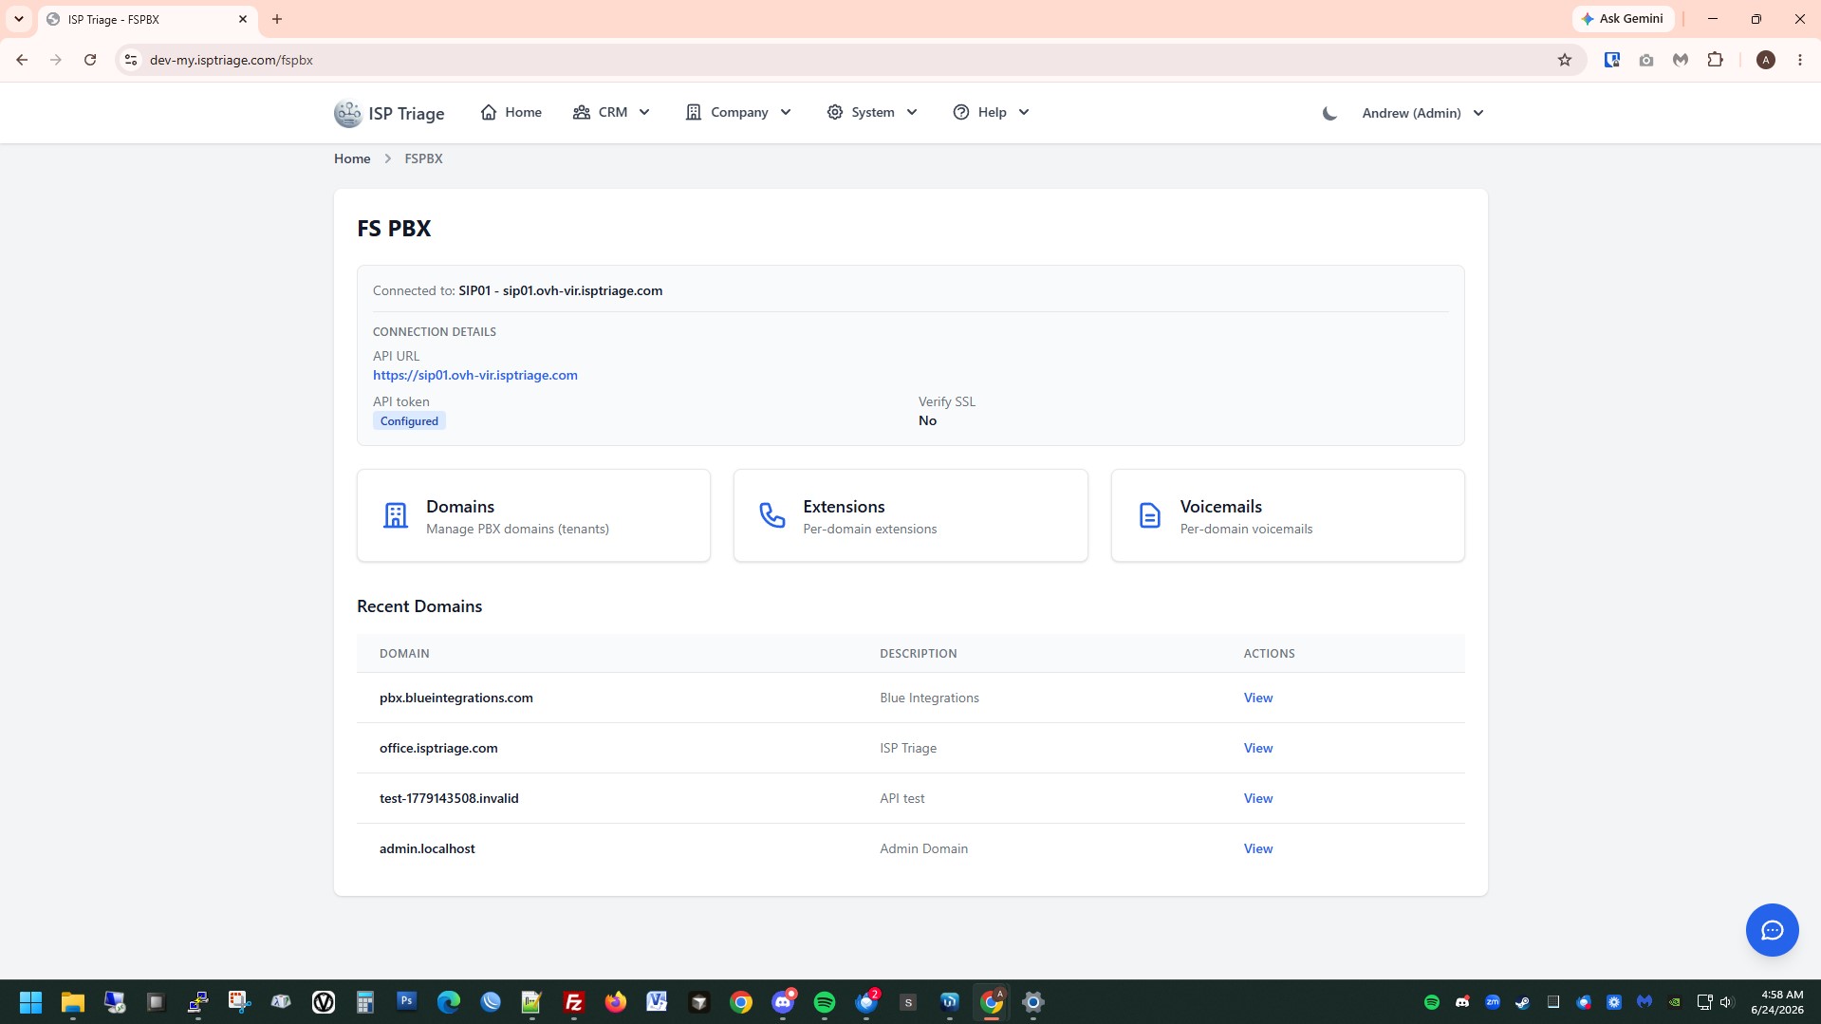The image size is (1821, 1024).
Task: Click the Domains building icon
Action: click(395, 515)
